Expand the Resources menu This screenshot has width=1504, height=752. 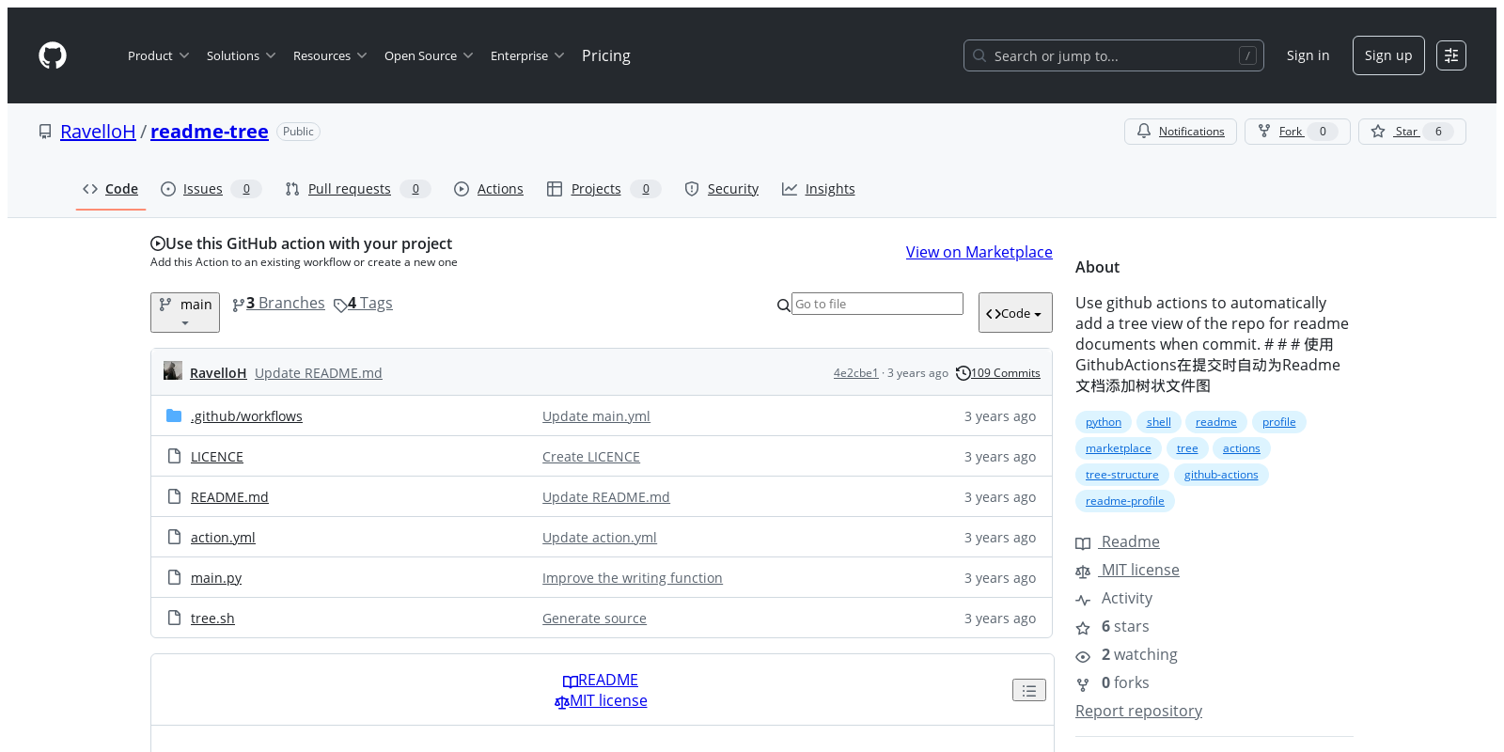tap(329, 55)
